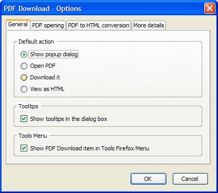Choose the Open PDF radio button
This screenshot has width=218, height=193.
click(x=24, y=66)
